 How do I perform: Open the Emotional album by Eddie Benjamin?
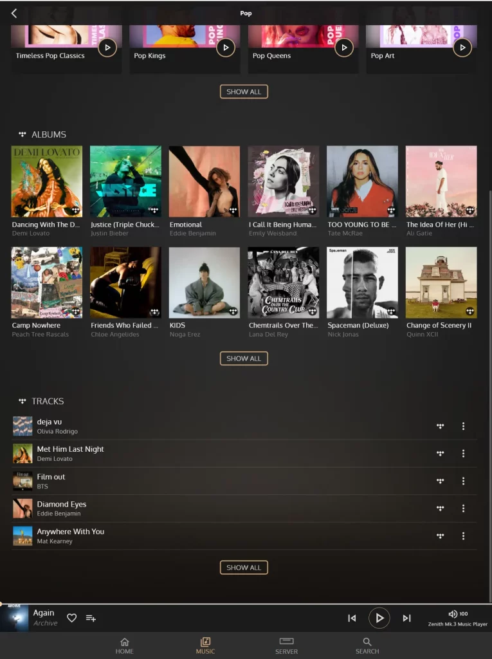click(204, 181)
